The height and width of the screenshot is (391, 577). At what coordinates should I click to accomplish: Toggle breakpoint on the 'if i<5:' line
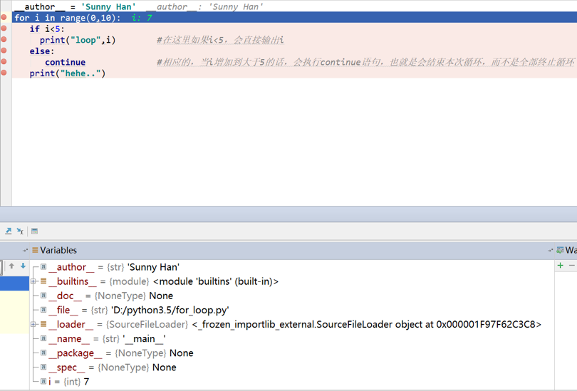pos(4,28)
